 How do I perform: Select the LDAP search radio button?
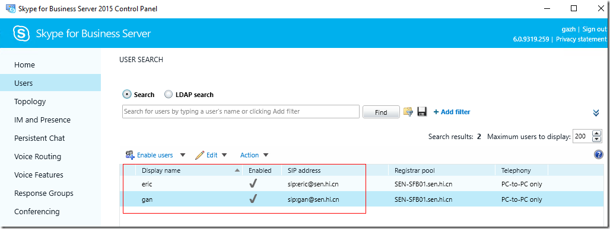[x=169, y=94]
